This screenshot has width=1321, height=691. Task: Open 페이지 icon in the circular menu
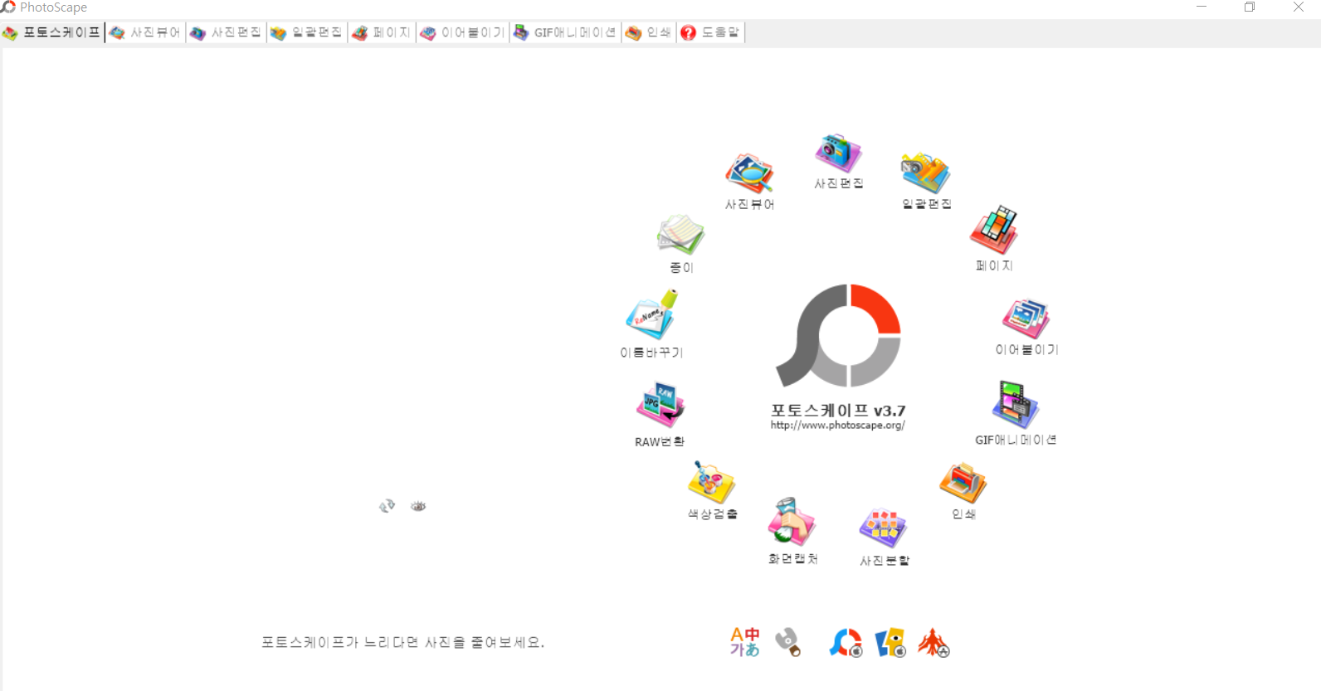[x=994, y=230]
